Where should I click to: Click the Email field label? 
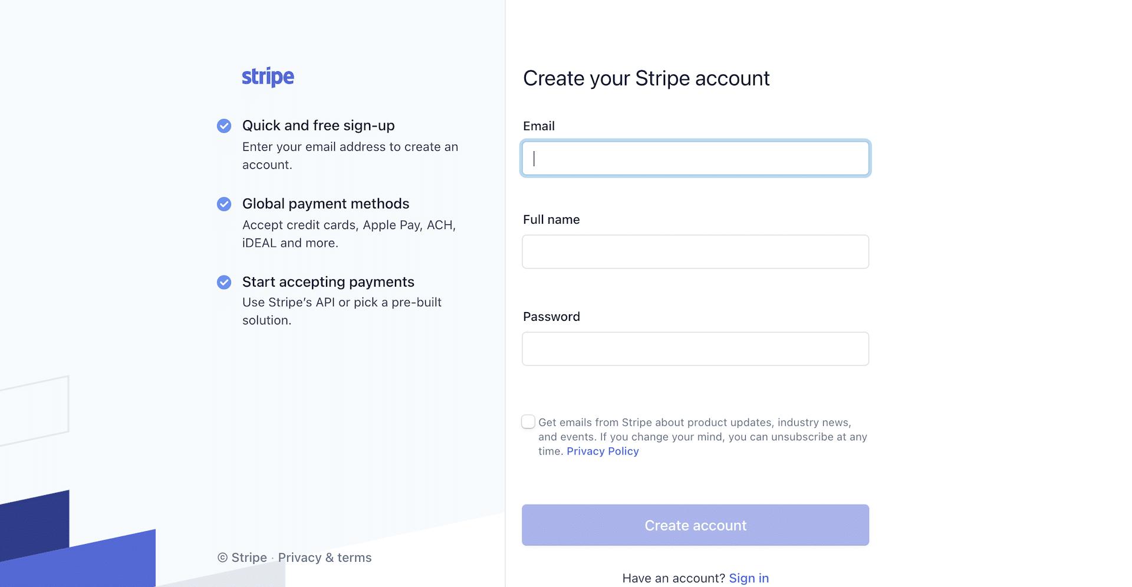click(x=539, y=126)
